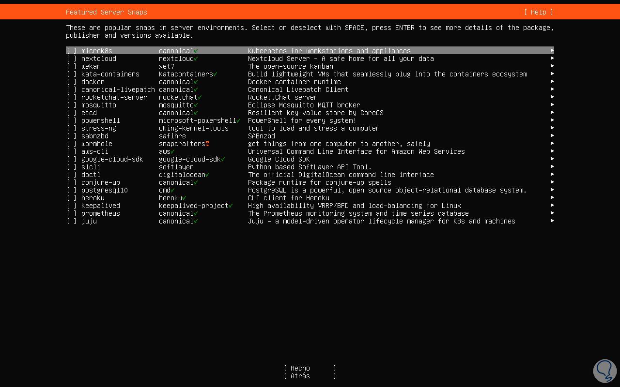Check the wekan snap checkbox
The width and height of the screenshot is (620, 387).
tap(72, 66)
